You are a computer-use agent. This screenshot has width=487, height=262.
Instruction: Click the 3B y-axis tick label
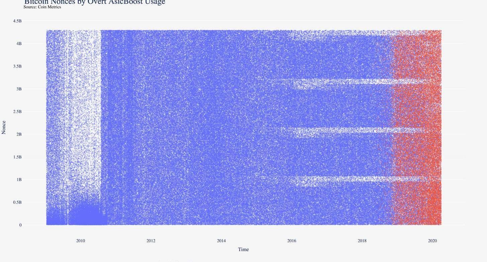(19, 89)
